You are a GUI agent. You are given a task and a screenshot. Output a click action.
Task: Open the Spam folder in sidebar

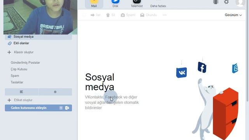coord(15,76)
